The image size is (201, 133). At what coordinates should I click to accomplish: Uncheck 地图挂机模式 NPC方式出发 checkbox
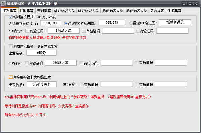(x=11, y=17)
